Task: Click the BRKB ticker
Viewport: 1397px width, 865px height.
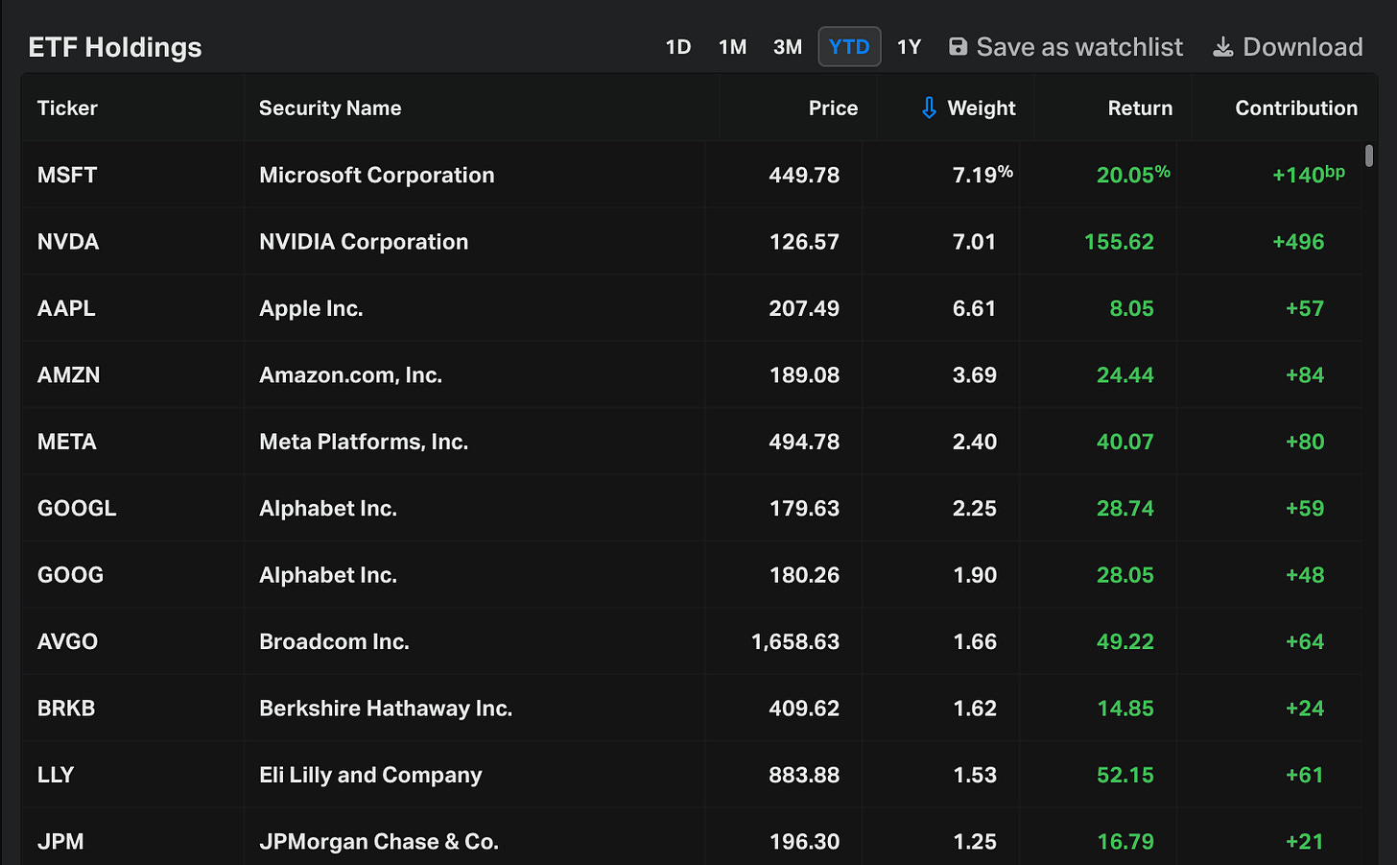Action: coord(66,709)
